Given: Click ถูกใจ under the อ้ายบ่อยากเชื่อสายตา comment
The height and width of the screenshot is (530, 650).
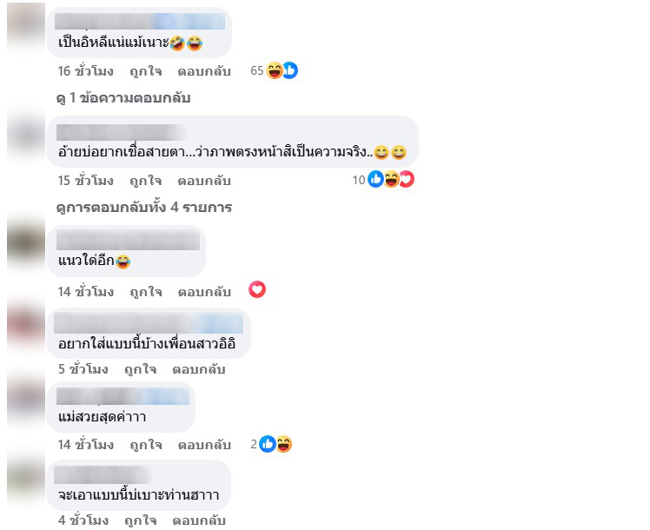Looking at the screenshot, I should tap(145, 181).
